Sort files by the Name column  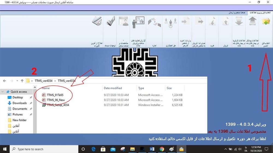tap(46, 88)
